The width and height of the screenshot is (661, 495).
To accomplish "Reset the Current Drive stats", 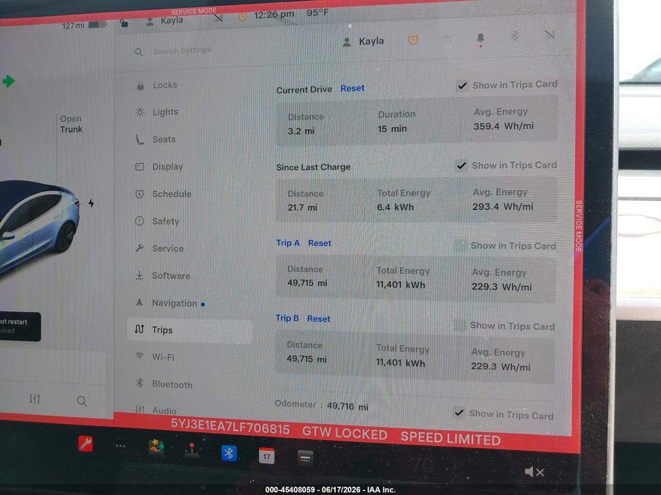I will [352, 88].
